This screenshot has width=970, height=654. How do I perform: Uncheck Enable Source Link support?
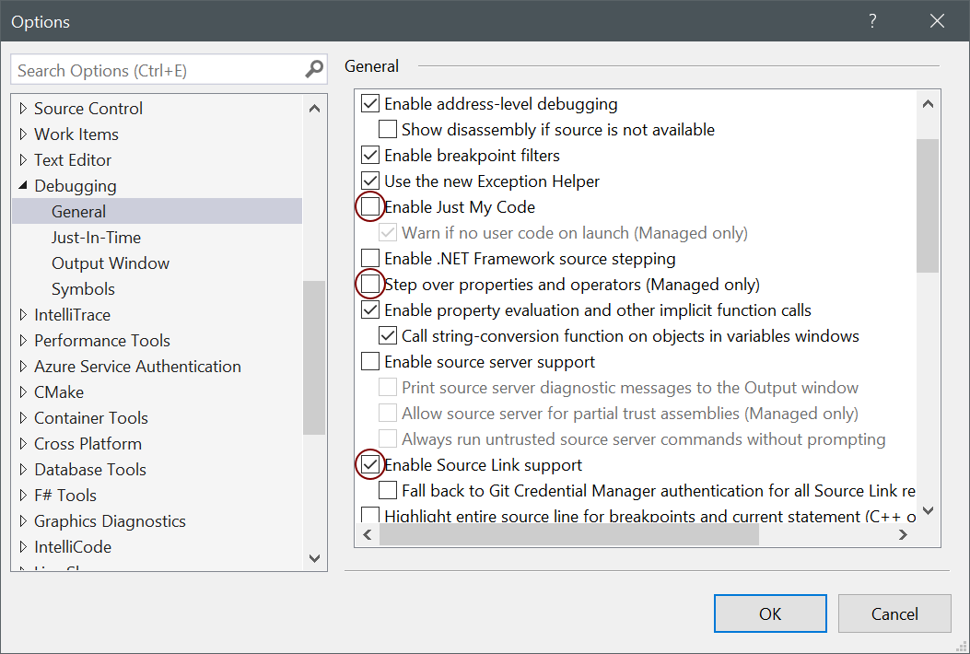tap(370, 464)
